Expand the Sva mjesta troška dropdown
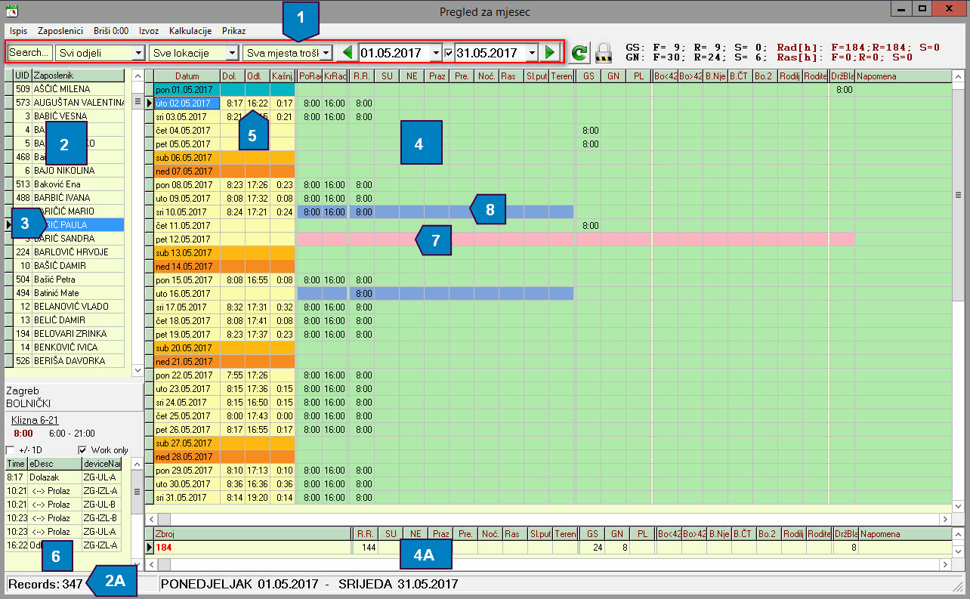This screenshot has height=599, width=970. pos(326,53)
